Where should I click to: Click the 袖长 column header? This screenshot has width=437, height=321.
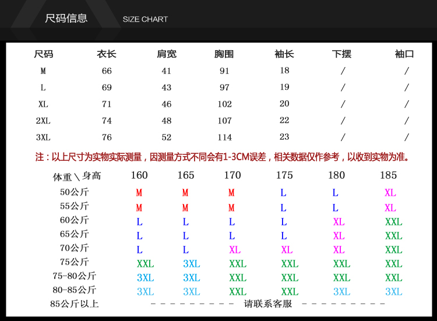[284, 54]
